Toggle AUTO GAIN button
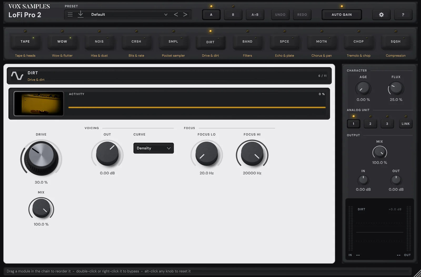The height and width of the screenshot is (277, 421). click(342, 15)
